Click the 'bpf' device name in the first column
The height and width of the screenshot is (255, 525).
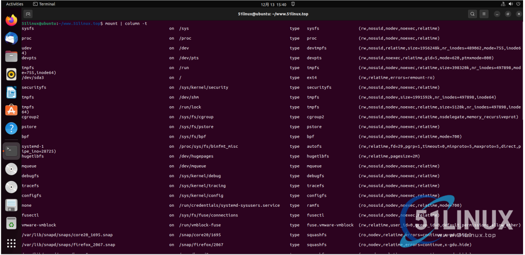pos(26,137)
